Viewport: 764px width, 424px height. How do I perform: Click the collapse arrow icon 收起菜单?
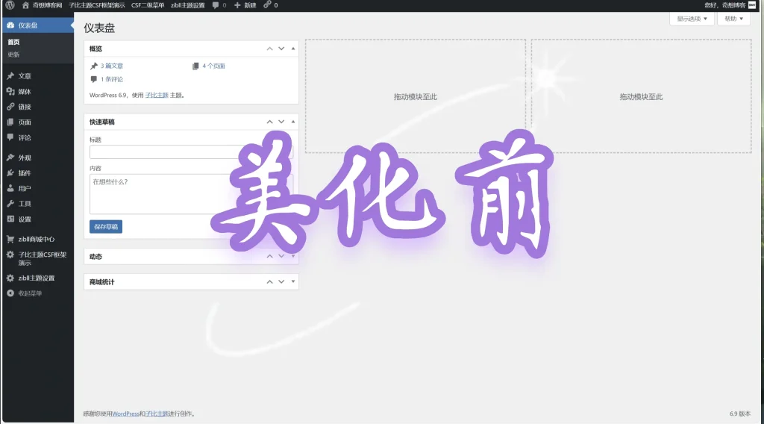tap(10, 293)
